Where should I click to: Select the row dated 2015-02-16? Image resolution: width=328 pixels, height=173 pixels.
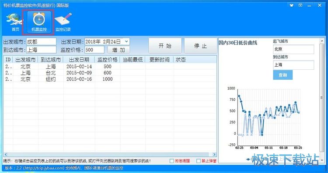(x=110, y=79)
